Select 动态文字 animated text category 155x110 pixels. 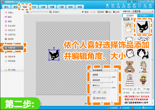click(x=10, y=30)
